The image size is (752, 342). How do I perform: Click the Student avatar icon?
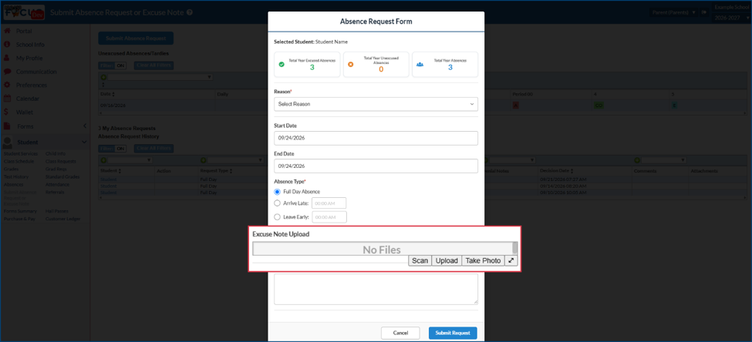8,142
